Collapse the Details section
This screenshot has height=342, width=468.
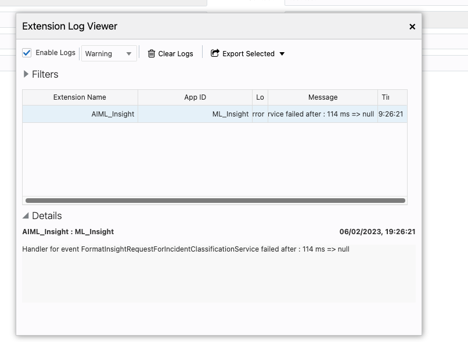click(x=26, y=216)
